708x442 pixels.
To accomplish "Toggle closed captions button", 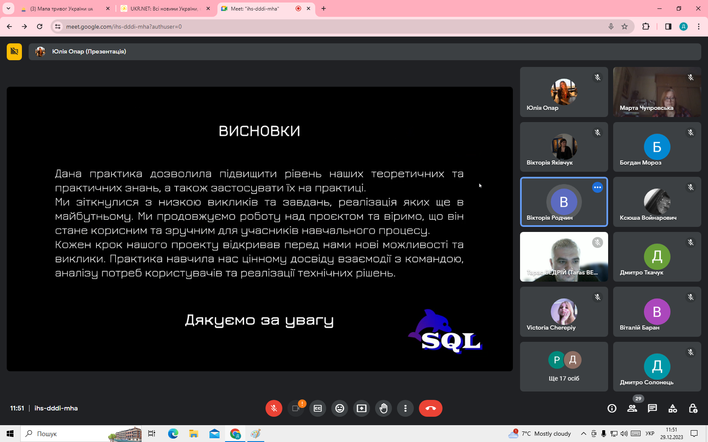I will [318, 408].
